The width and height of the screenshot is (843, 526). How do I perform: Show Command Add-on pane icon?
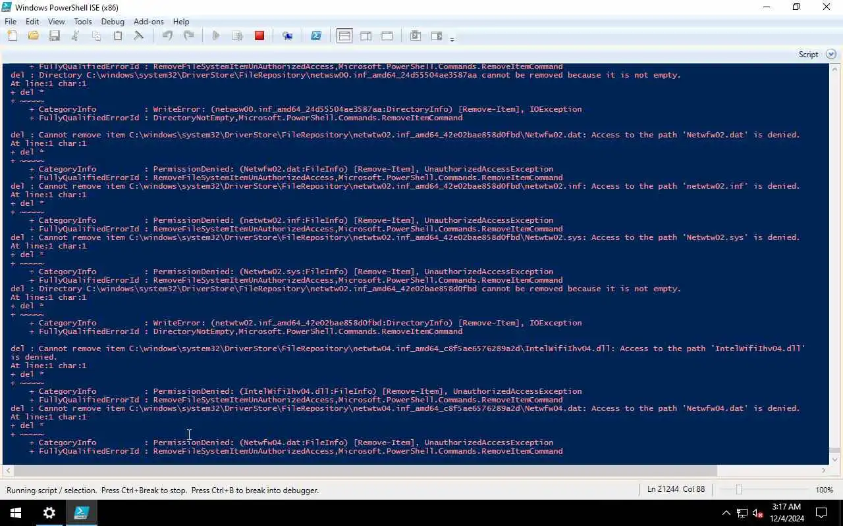point(437,36)
